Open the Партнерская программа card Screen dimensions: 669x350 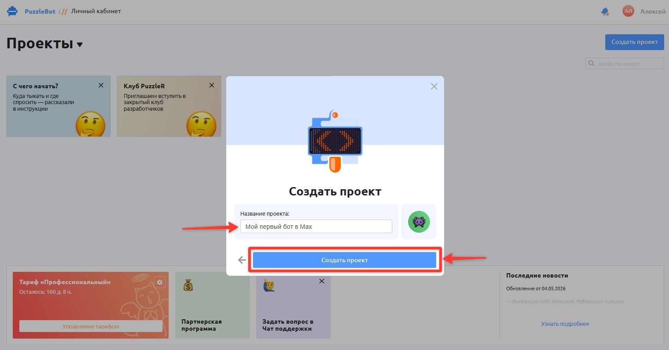click(x=213, y=305)
